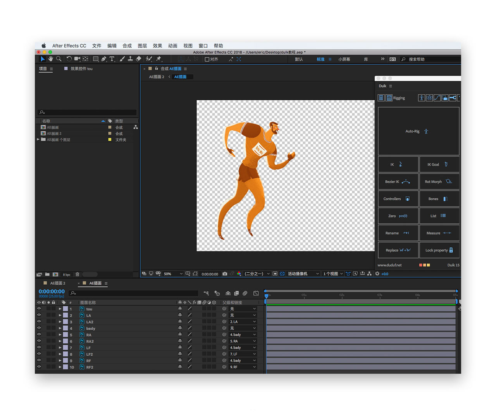This screenshot has height=416, width=496.
Task: Open the Duik Rigging panel icon
Action: pyautogui.click(x=389, y=98)
